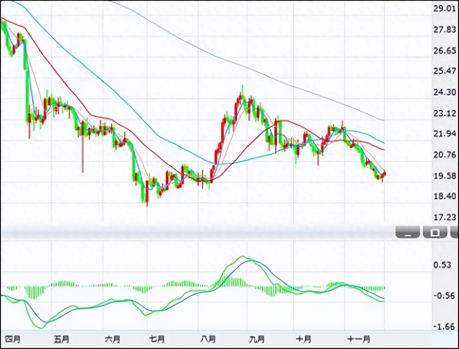Click the 17.23 lowest price label

point(445,217)
